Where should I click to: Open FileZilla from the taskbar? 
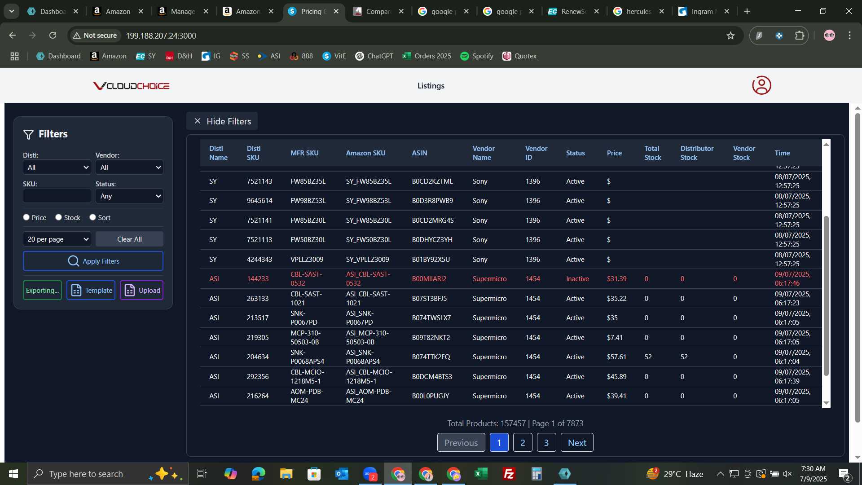tap(509, 474)
